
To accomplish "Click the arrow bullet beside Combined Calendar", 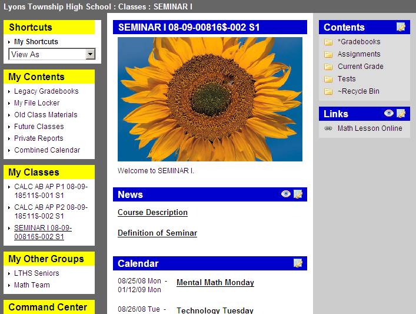I will pos(9,151).
